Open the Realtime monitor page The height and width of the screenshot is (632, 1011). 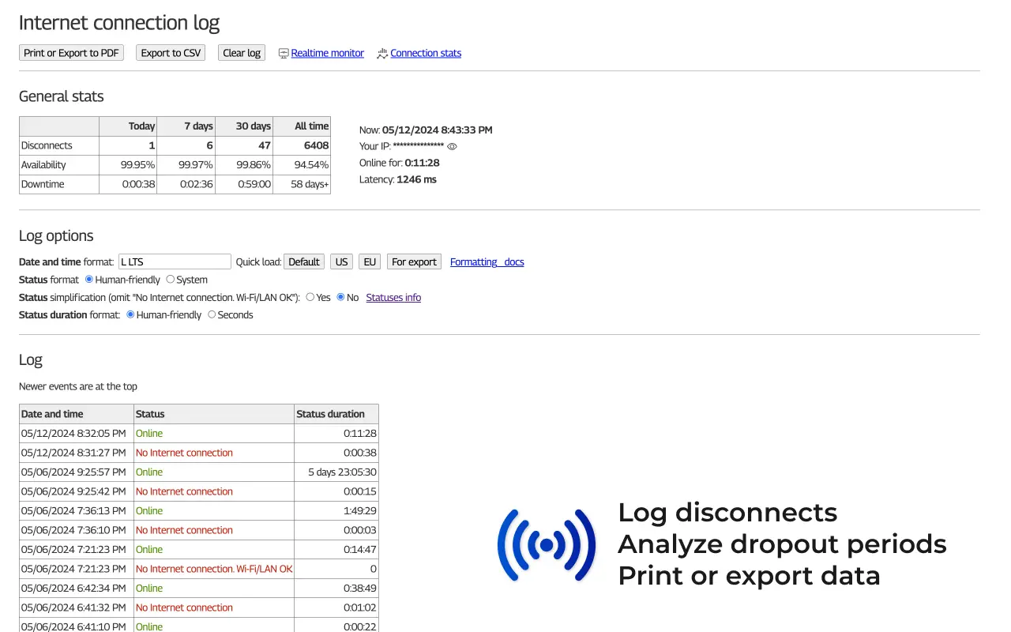pos(327,53)
